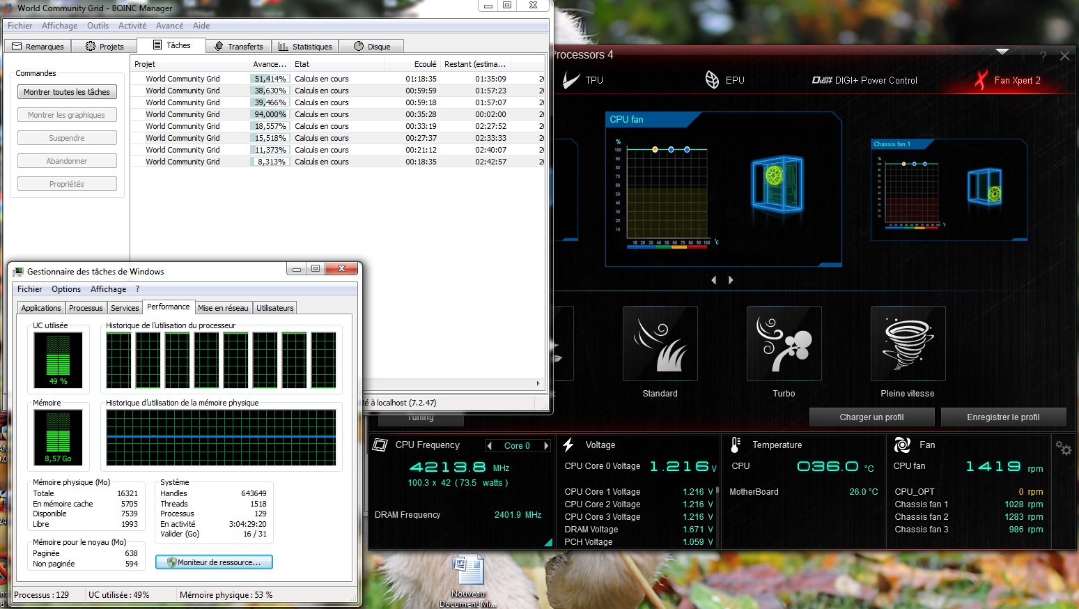Image resolution: width=1079 pixels, height=609 pixels.
Task: Click Montrer toutes les tâches button
Action: click(x=67, y=92)
